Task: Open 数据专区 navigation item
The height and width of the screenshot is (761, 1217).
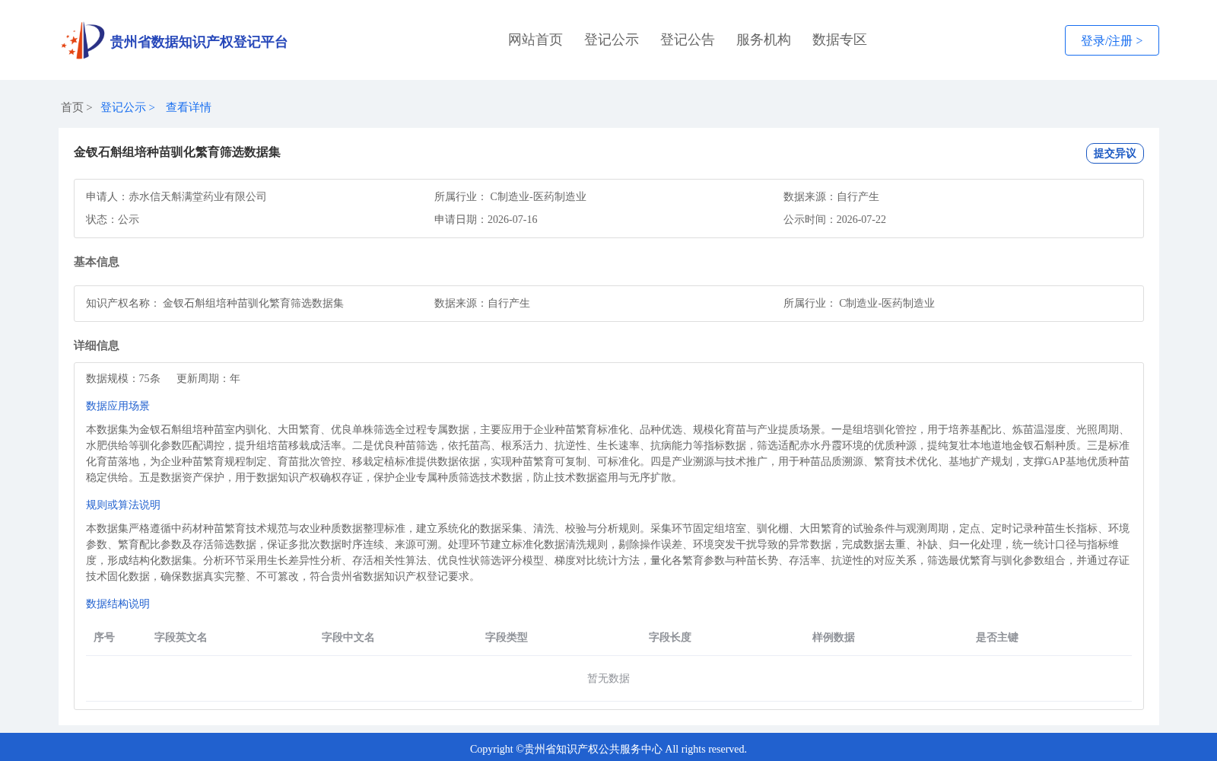Action: coord(840,40)
